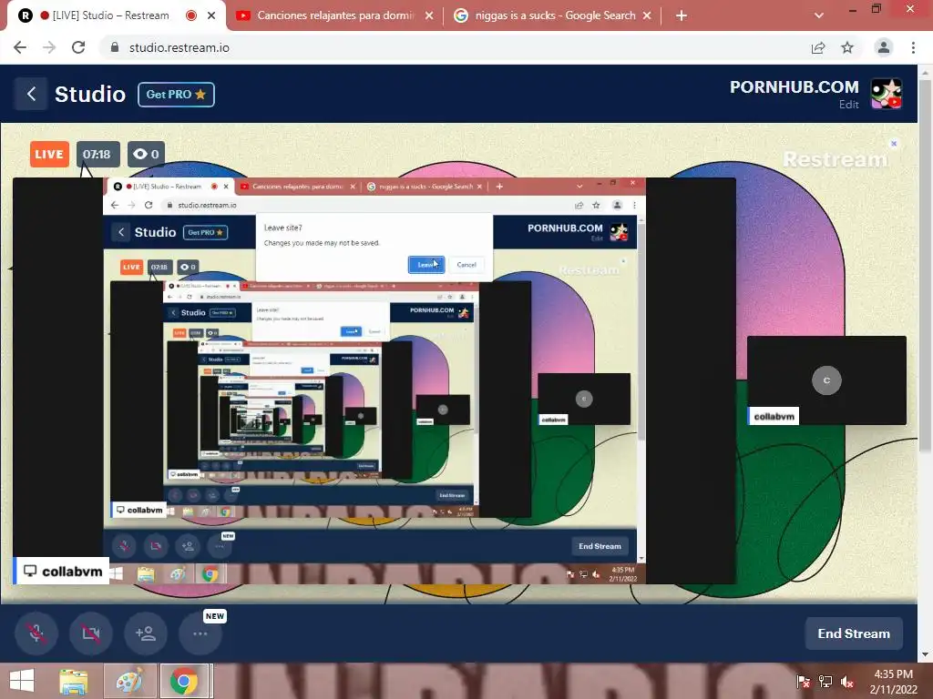Viewport: 933px width, 699px height.
Task: Click the Action Center flag tray icon
Action: coord(804,682)
